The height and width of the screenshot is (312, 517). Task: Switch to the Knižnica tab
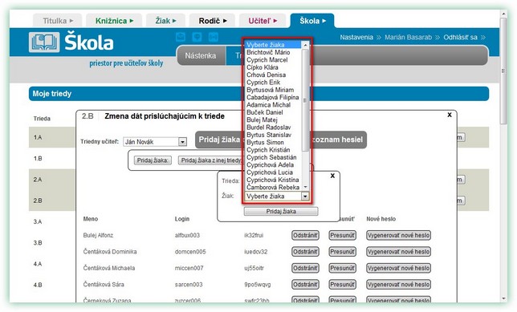114,21
